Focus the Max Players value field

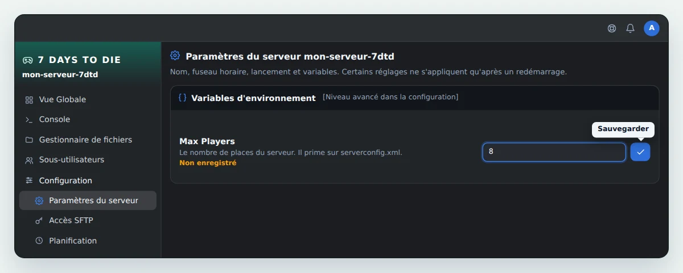[554, 152]
